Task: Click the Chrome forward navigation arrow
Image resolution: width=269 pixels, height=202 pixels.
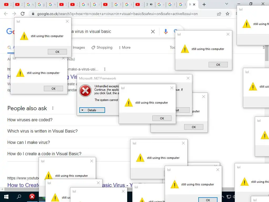Action: (x=14, y=14)
